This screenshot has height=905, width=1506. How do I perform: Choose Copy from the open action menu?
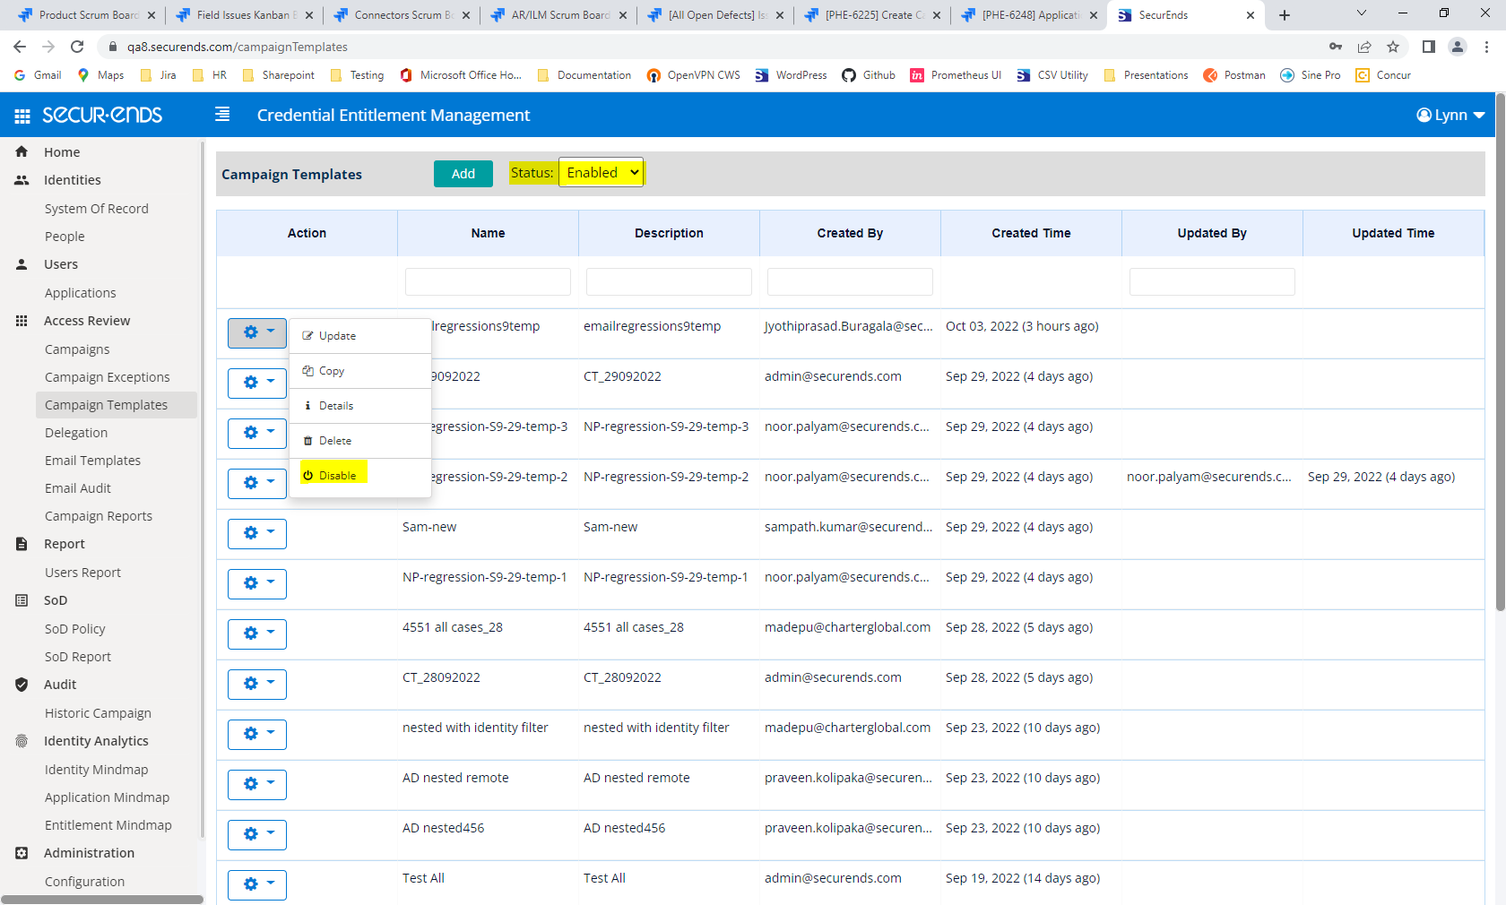pos(330,370)
